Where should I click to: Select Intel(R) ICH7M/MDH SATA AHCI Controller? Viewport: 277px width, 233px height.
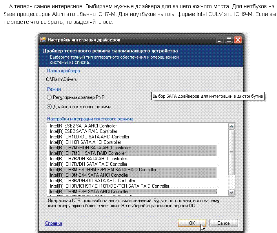coord(133,148)
